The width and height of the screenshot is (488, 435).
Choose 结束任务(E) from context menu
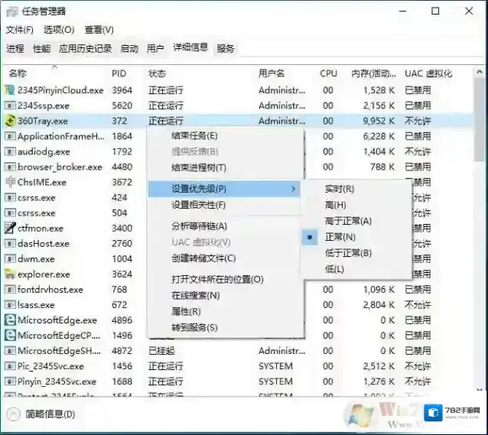click(x=194, y=135)
